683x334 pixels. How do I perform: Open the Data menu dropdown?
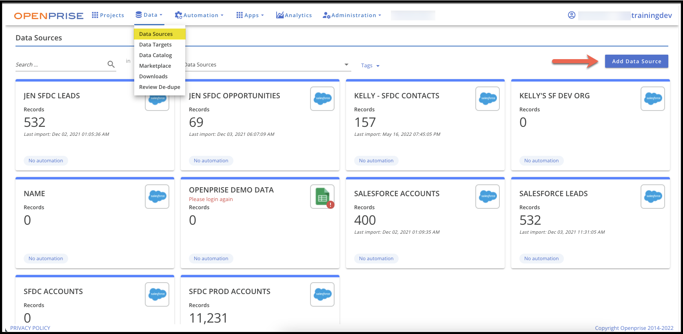pos(149,15)
